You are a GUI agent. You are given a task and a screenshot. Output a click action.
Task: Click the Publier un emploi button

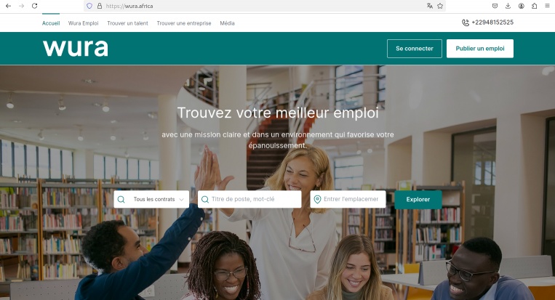[x=480, y=49]
